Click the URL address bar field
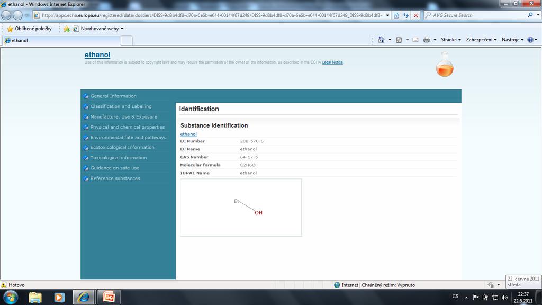The image size is (542, 305). click(212, 15)
